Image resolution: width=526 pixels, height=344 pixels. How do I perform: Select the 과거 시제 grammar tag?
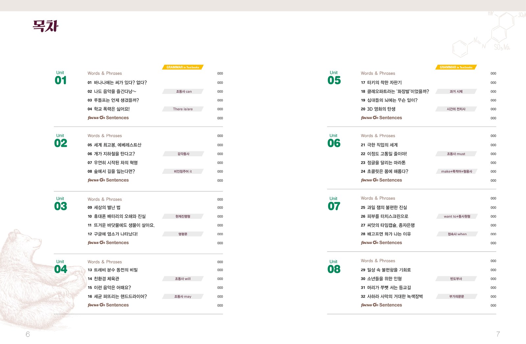[x=456, y=91]
